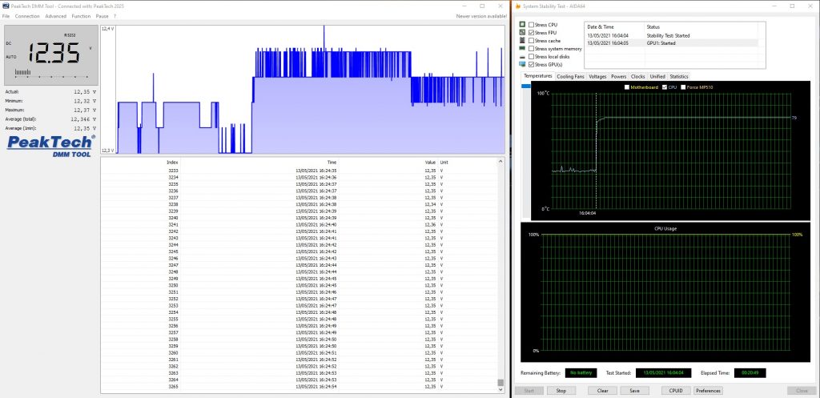Toggle the Motherboard temperature graph checkbox

coord(627,86)
